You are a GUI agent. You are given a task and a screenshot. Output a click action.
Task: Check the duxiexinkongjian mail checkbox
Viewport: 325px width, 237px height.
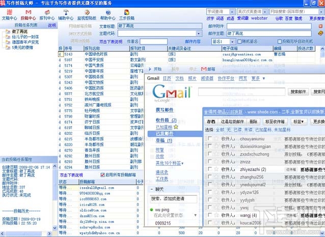pyautogui.click(x=210, y=146)
